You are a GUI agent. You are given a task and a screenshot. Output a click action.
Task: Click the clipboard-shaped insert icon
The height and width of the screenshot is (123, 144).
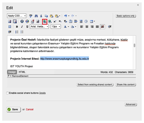[x=71, y=21]
